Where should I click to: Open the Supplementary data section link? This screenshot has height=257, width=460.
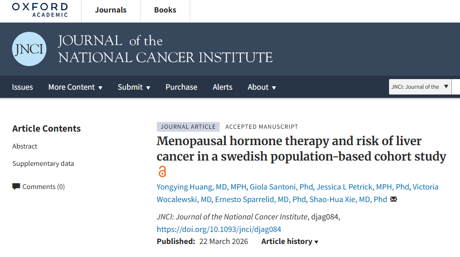point(43,163)
